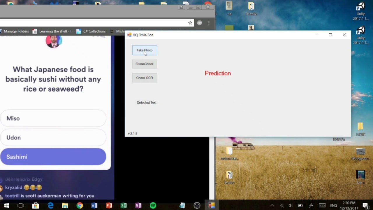Open the touch keyboard tray icon

tap(322, 206)
